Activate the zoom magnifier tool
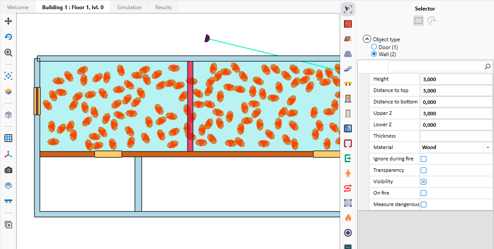Image resolution: width=494 pixels, height=249 pixels. 8,53
